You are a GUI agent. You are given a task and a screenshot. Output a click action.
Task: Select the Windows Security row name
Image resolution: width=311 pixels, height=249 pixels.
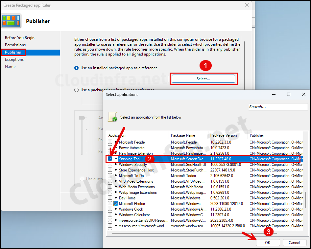pos(133,165)
